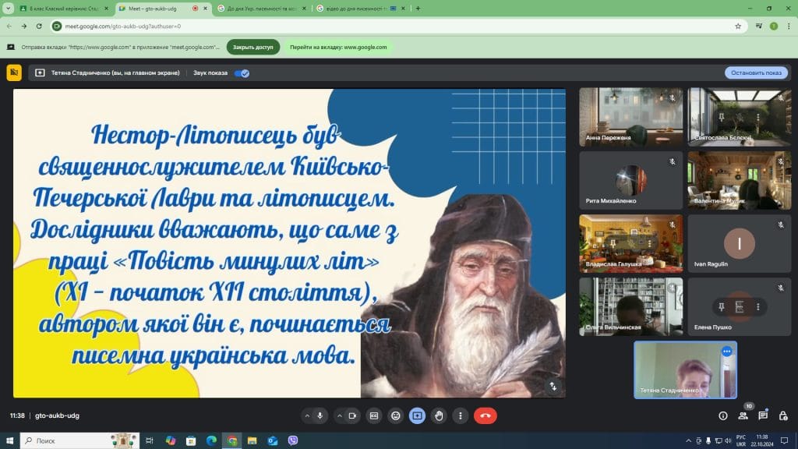798x449 pixels.
Task: Open more options on Святослав Белский's tile
Action: (757, 117)
